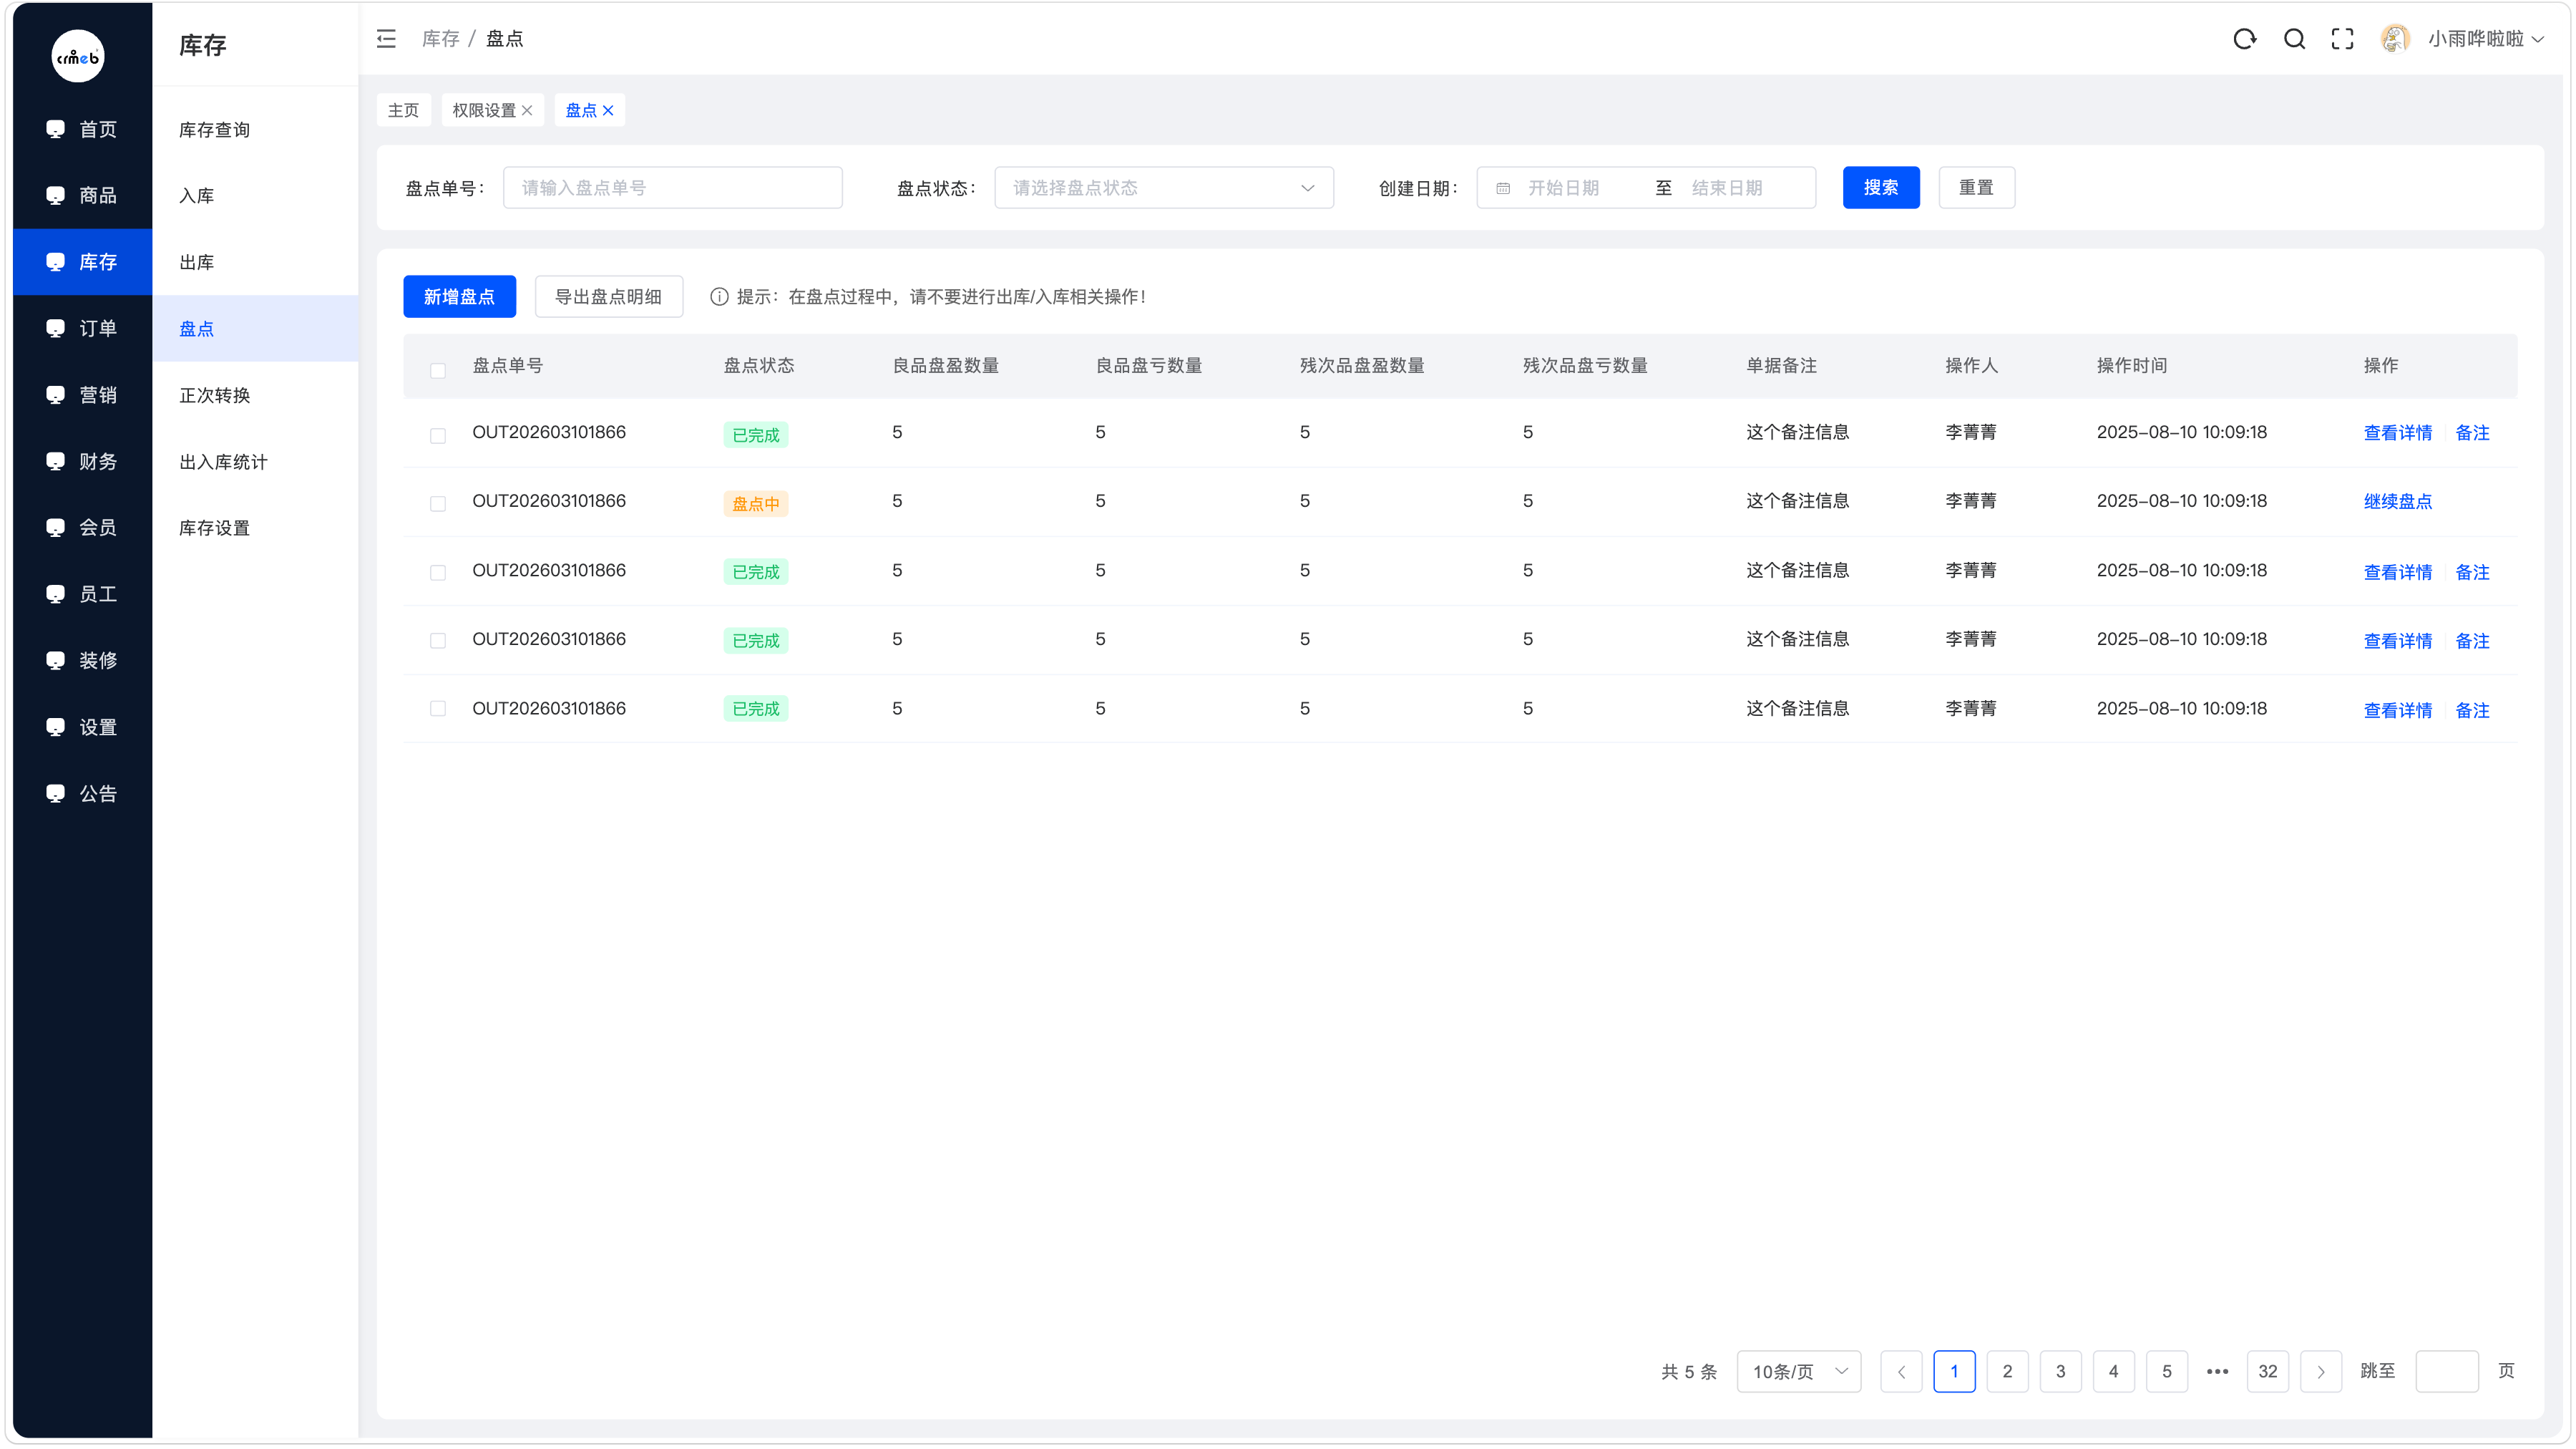
Task: Open 出入库统计 submenu item
Action: point(255,461)
